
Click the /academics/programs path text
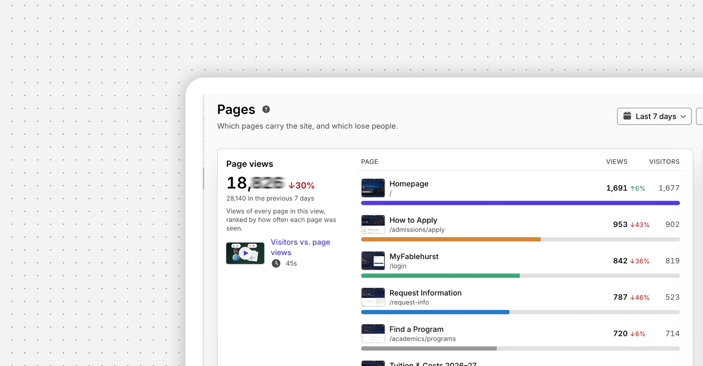click(422, 339)
